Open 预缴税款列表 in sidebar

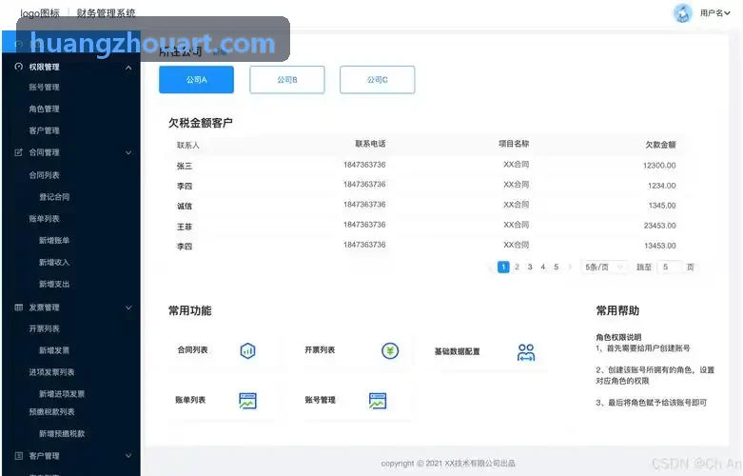51,411
